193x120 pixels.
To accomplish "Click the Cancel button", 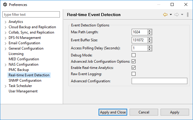I will [x=144, y=112].
